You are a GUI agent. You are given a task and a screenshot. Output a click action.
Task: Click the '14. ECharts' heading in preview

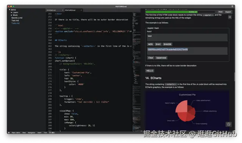pyautogui.click(x=153, y=78)
